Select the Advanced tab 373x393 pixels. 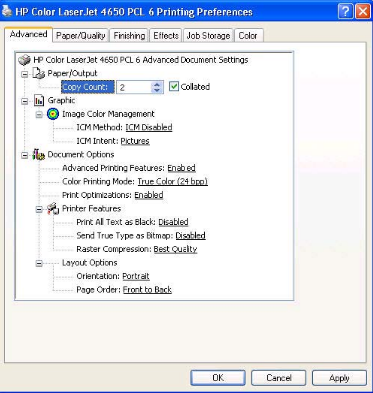pyautogui.click(x=28, y=34)
